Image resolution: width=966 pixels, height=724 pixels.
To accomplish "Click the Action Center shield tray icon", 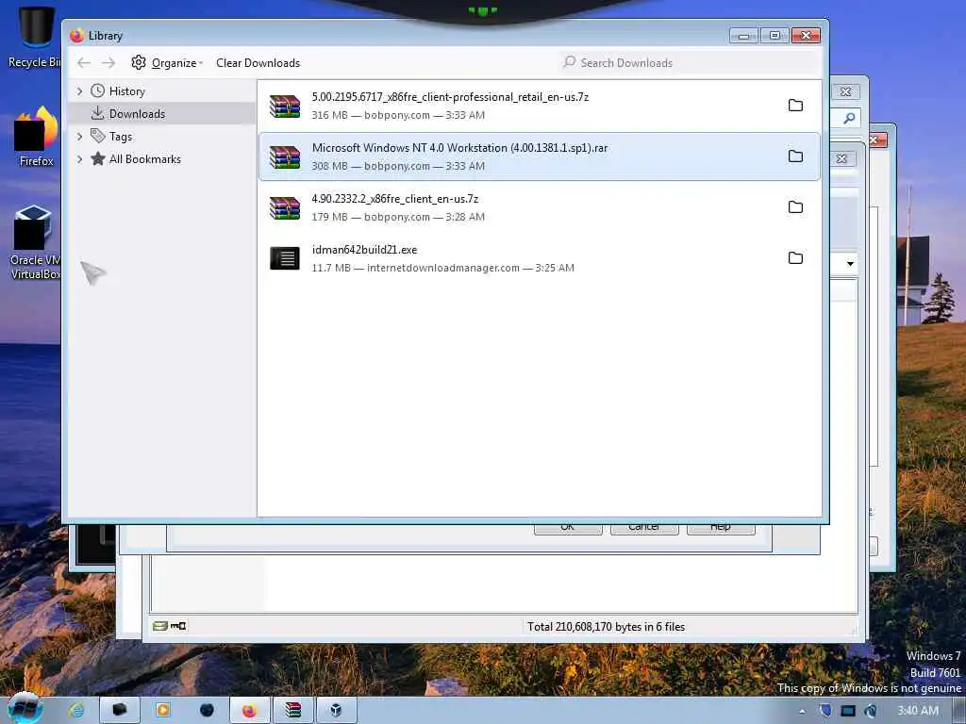I will tap(825, 711).
